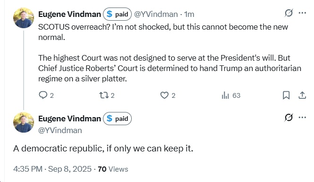This screenshot has width=314, height=182.
Task: Open more options on first tweet
Action: [x=302, y=13]
